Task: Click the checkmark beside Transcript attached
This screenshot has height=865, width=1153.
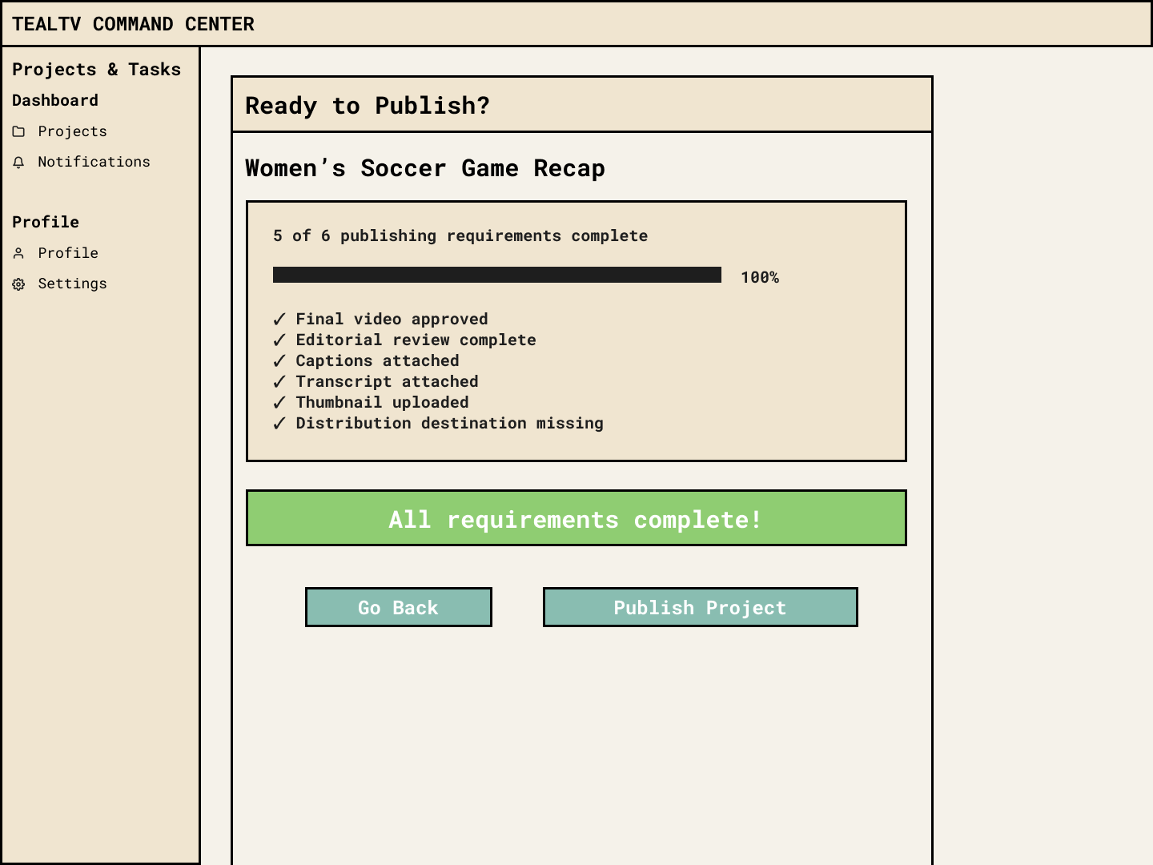Action: pos(279,381)
